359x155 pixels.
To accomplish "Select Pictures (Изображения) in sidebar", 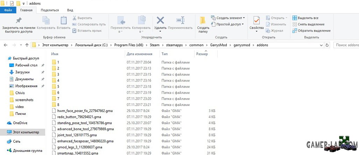I will [x=23, y=86].
